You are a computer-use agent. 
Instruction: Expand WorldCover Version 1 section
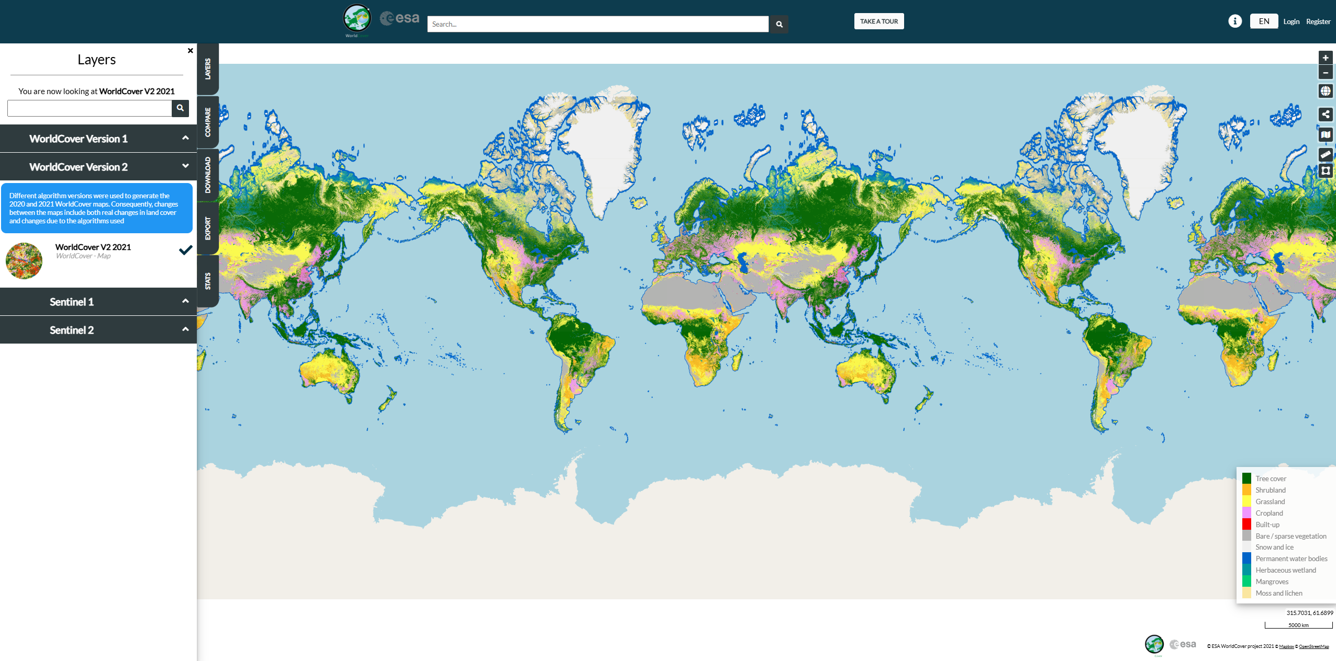tap(98, 139)
